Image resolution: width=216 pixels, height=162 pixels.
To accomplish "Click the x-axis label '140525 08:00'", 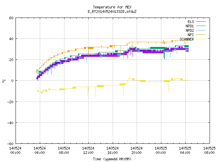I will [209, 151].
